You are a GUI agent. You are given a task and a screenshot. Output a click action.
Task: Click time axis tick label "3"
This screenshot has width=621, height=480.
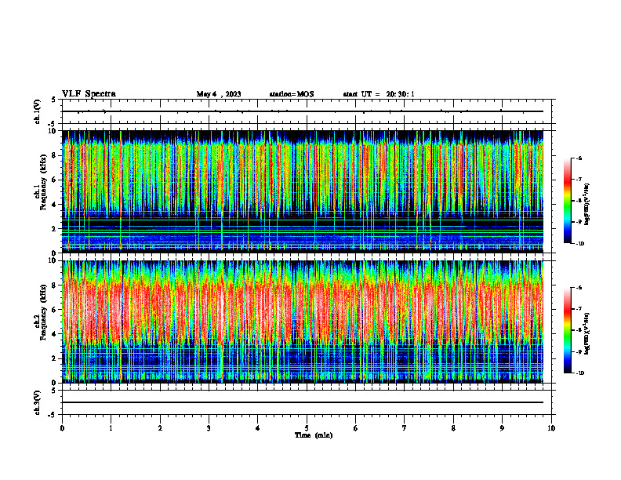(209, 428)
